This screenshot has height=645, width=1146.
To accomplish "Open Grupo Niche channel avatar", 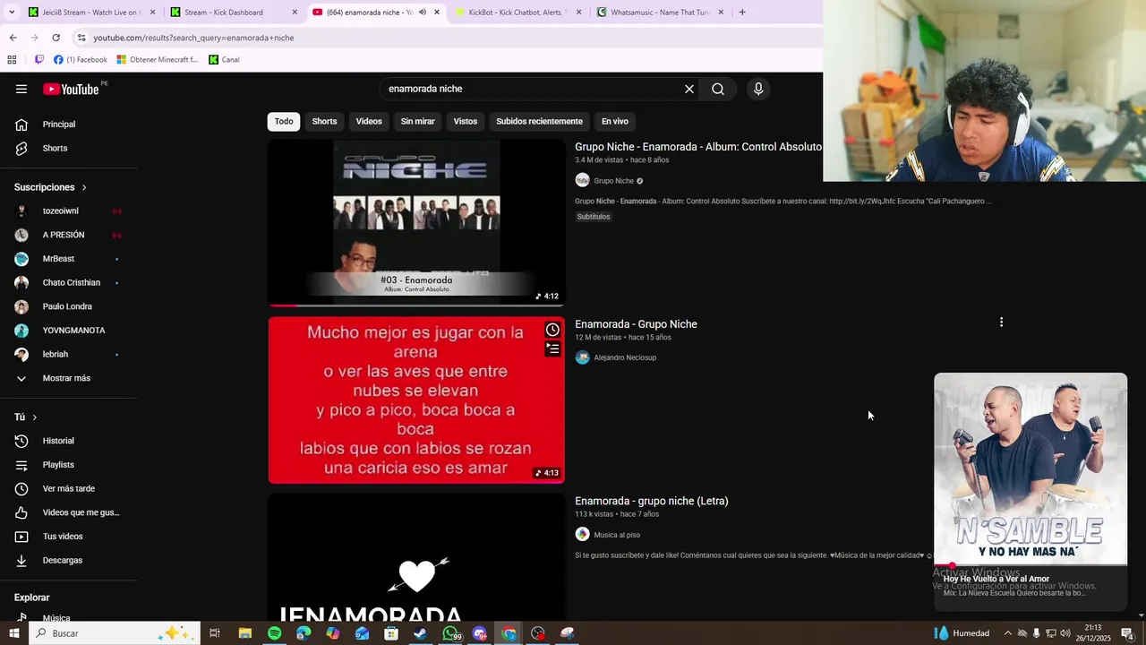I will point(582,180).
